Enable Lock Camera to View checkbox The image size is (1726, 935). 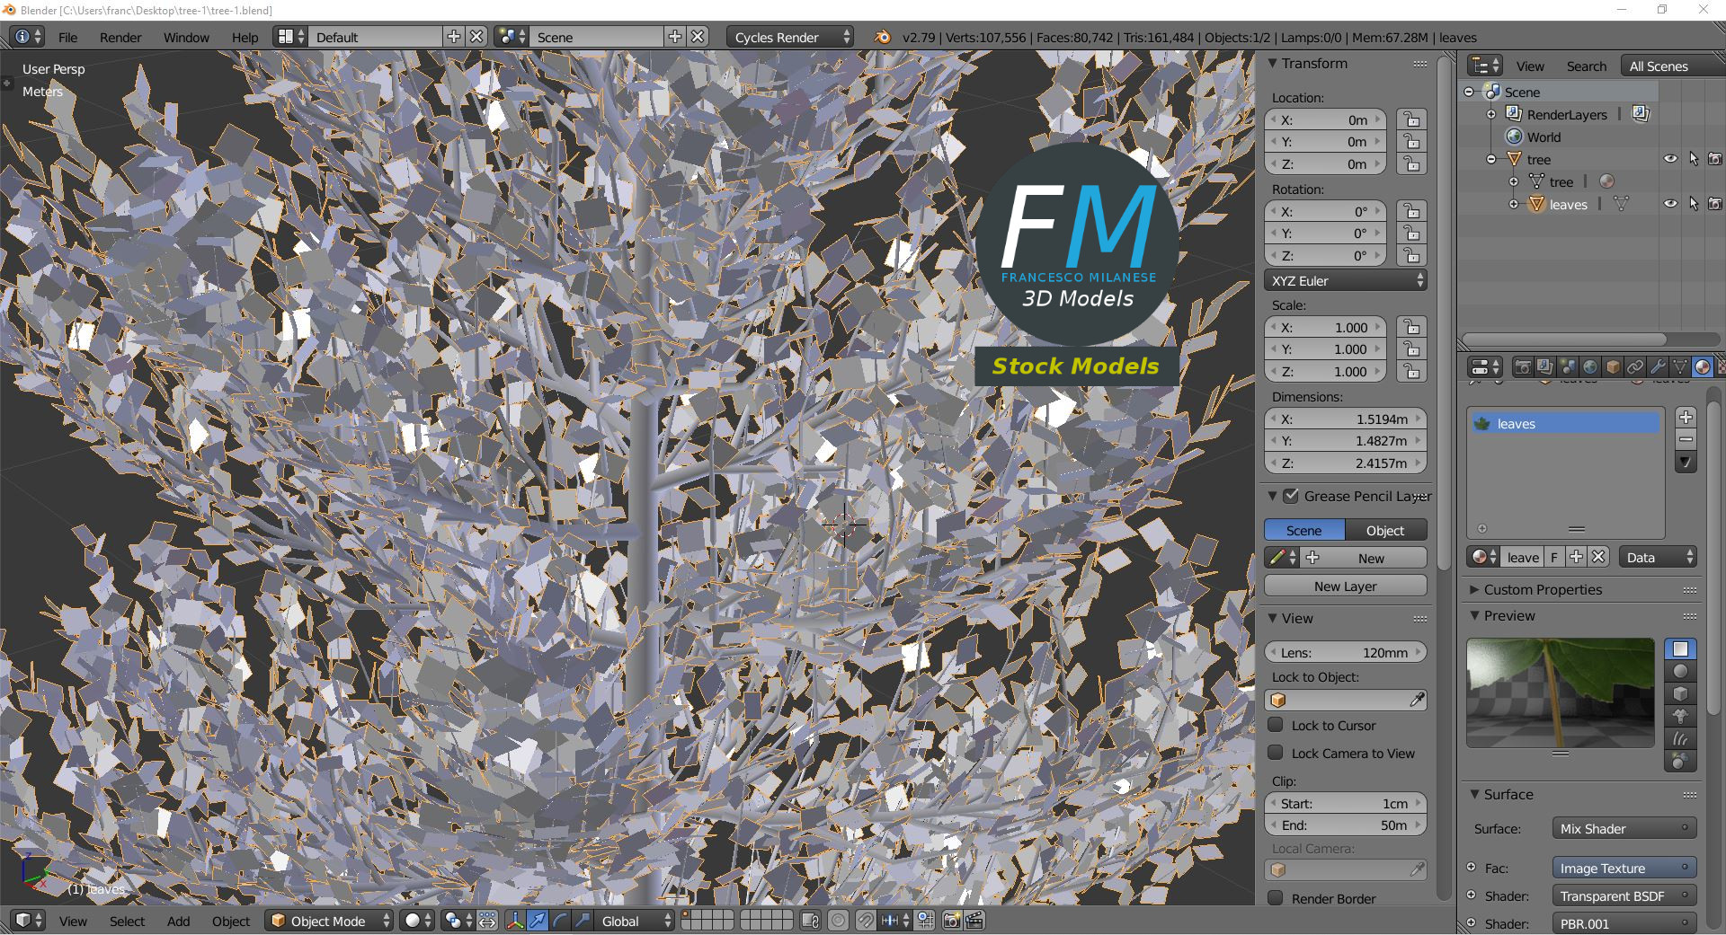click(1276, 753)
